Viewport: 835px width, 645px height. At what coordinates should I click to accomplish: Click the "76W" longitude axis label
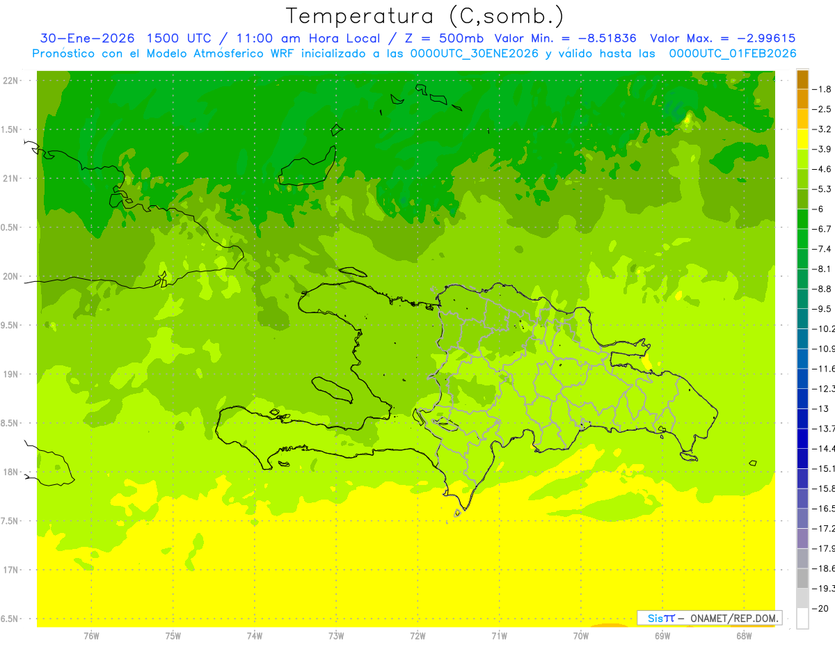91,635
